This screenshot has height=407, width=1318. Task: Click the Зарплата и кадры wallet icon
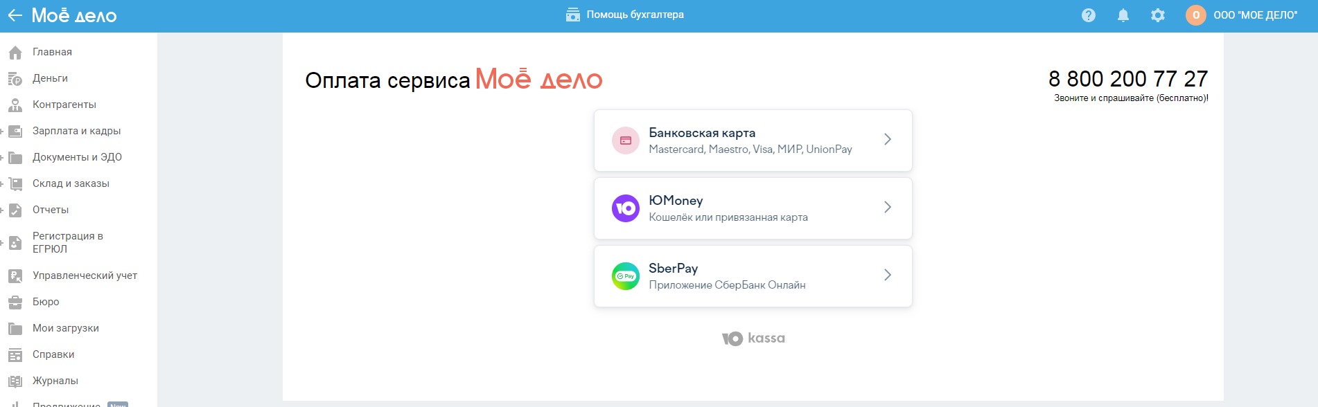tap(15, 132)
